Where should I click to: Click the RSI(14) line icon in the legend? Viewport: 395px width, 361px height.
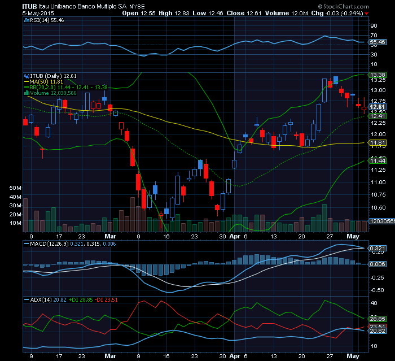tap(27, 20)
